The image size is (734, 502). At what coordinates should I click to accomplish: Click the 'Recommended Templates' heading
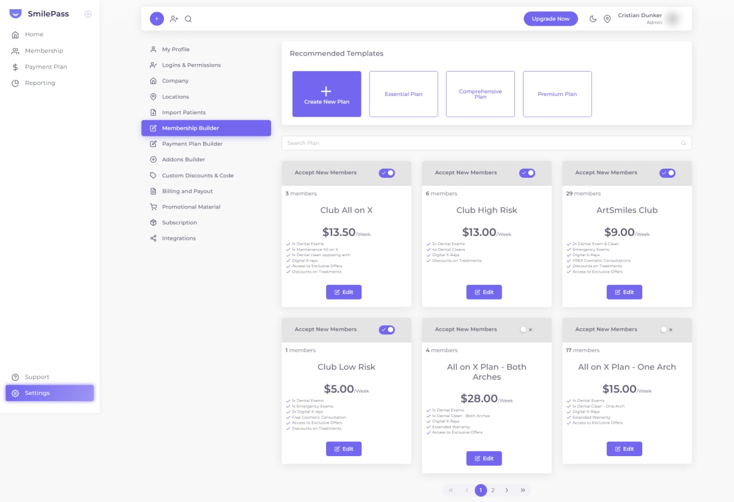336,54
